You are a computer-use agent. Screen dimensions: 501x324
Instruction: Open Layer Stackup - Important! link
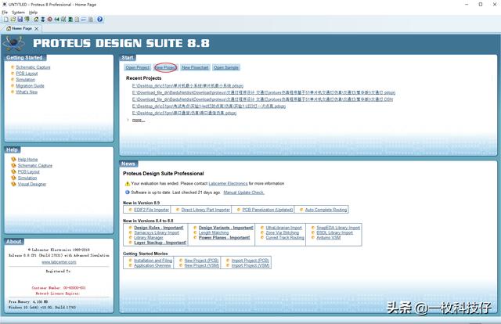(x=160, y=243)
